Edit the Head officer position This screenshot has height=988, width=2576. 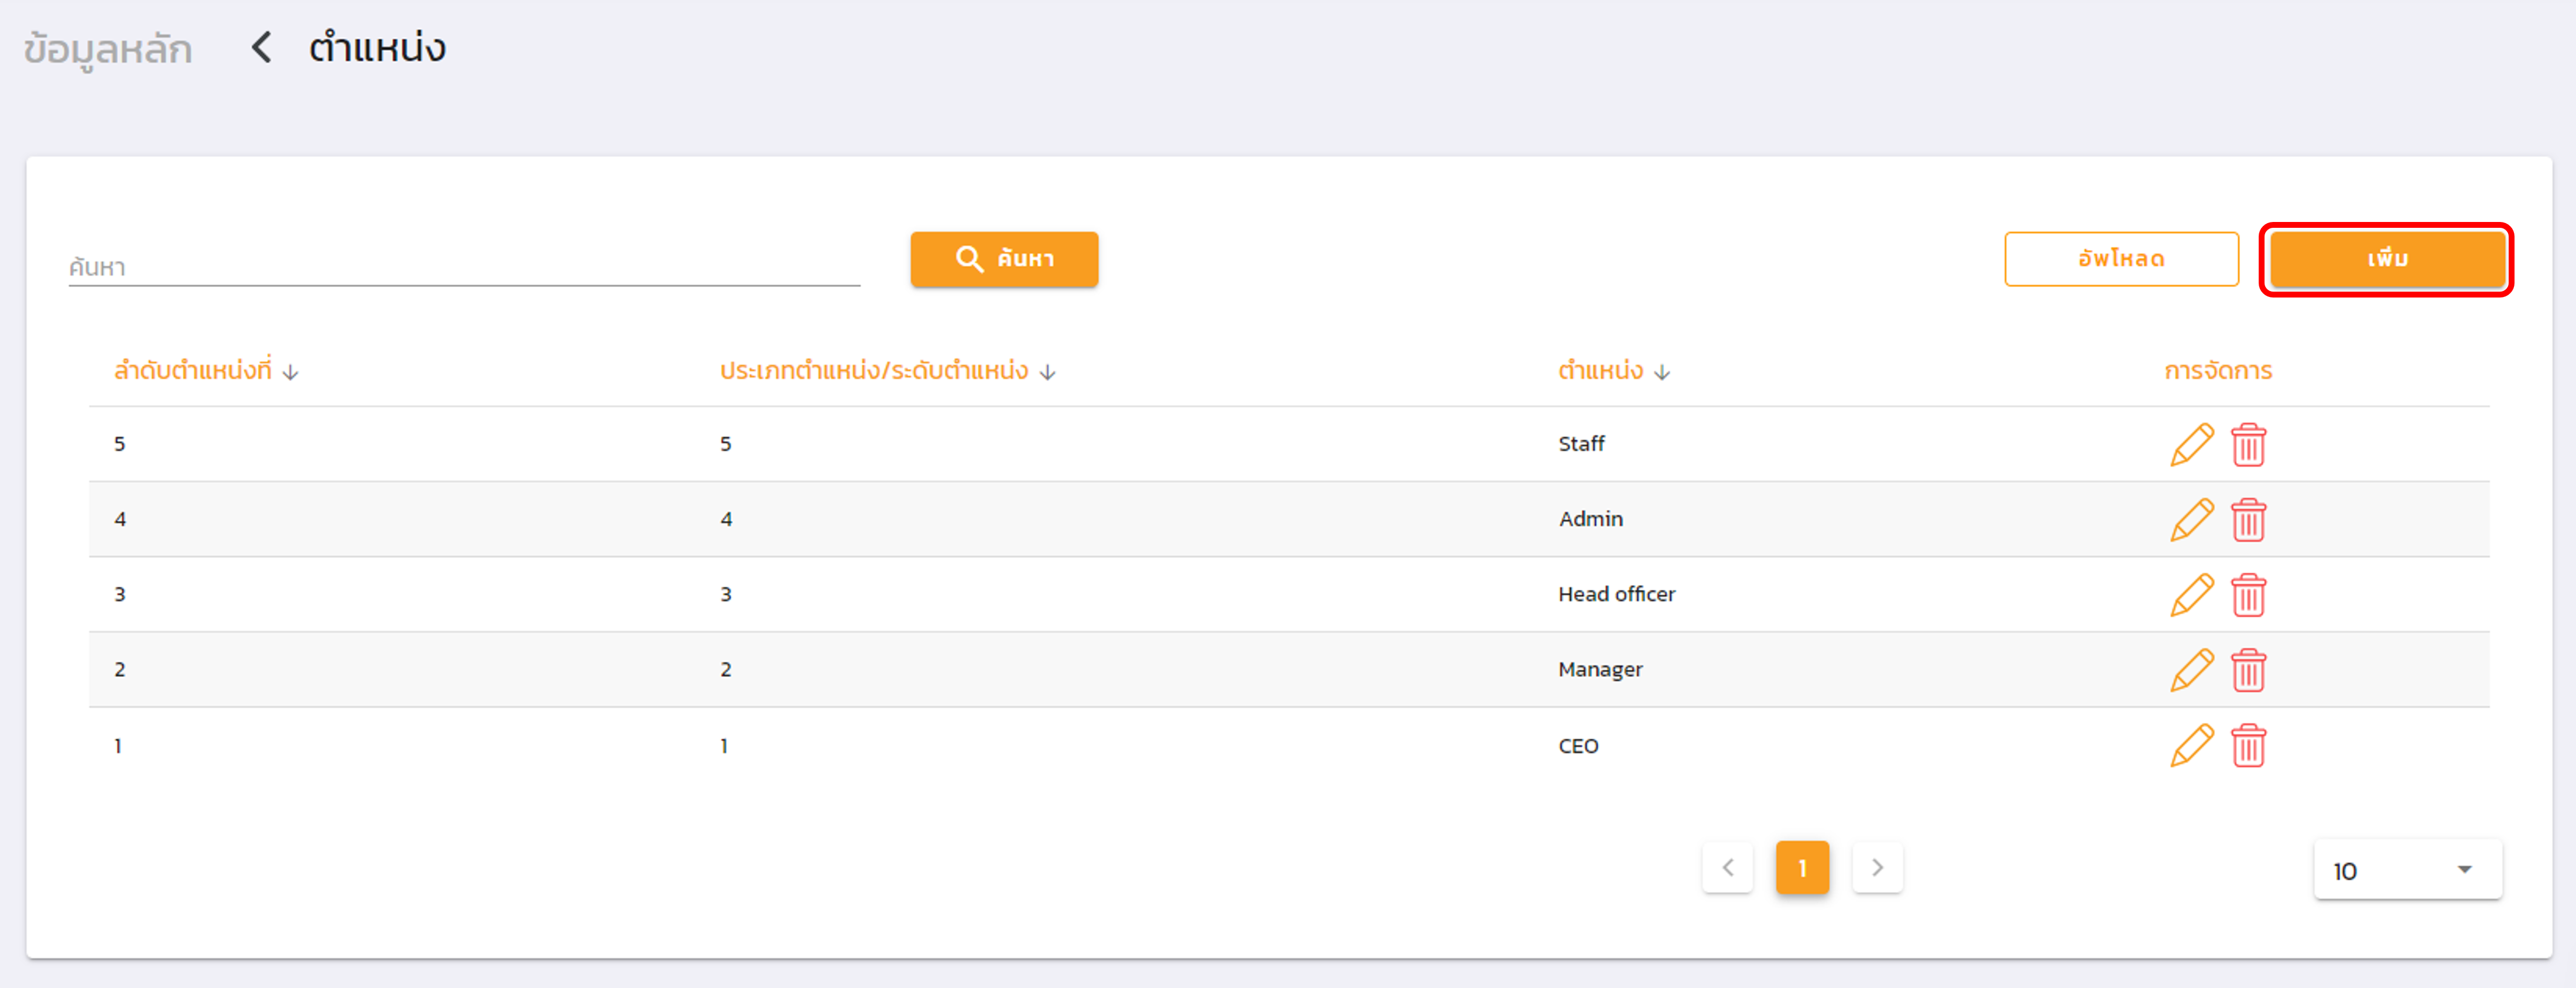coord(2191,595)
